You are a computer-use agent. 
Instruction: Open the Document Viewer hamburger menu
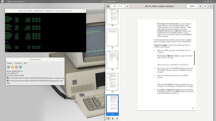[205, 6]
